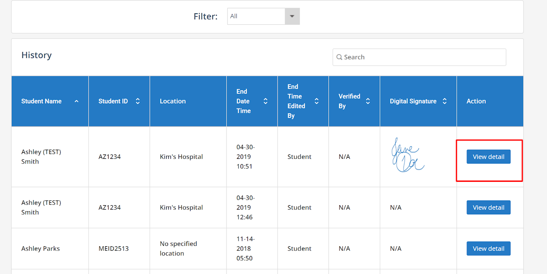Viewport: 547px width, 274px height.
Task: Toggle sort arrows for End Date Time
Action: (x=265, y=101)
